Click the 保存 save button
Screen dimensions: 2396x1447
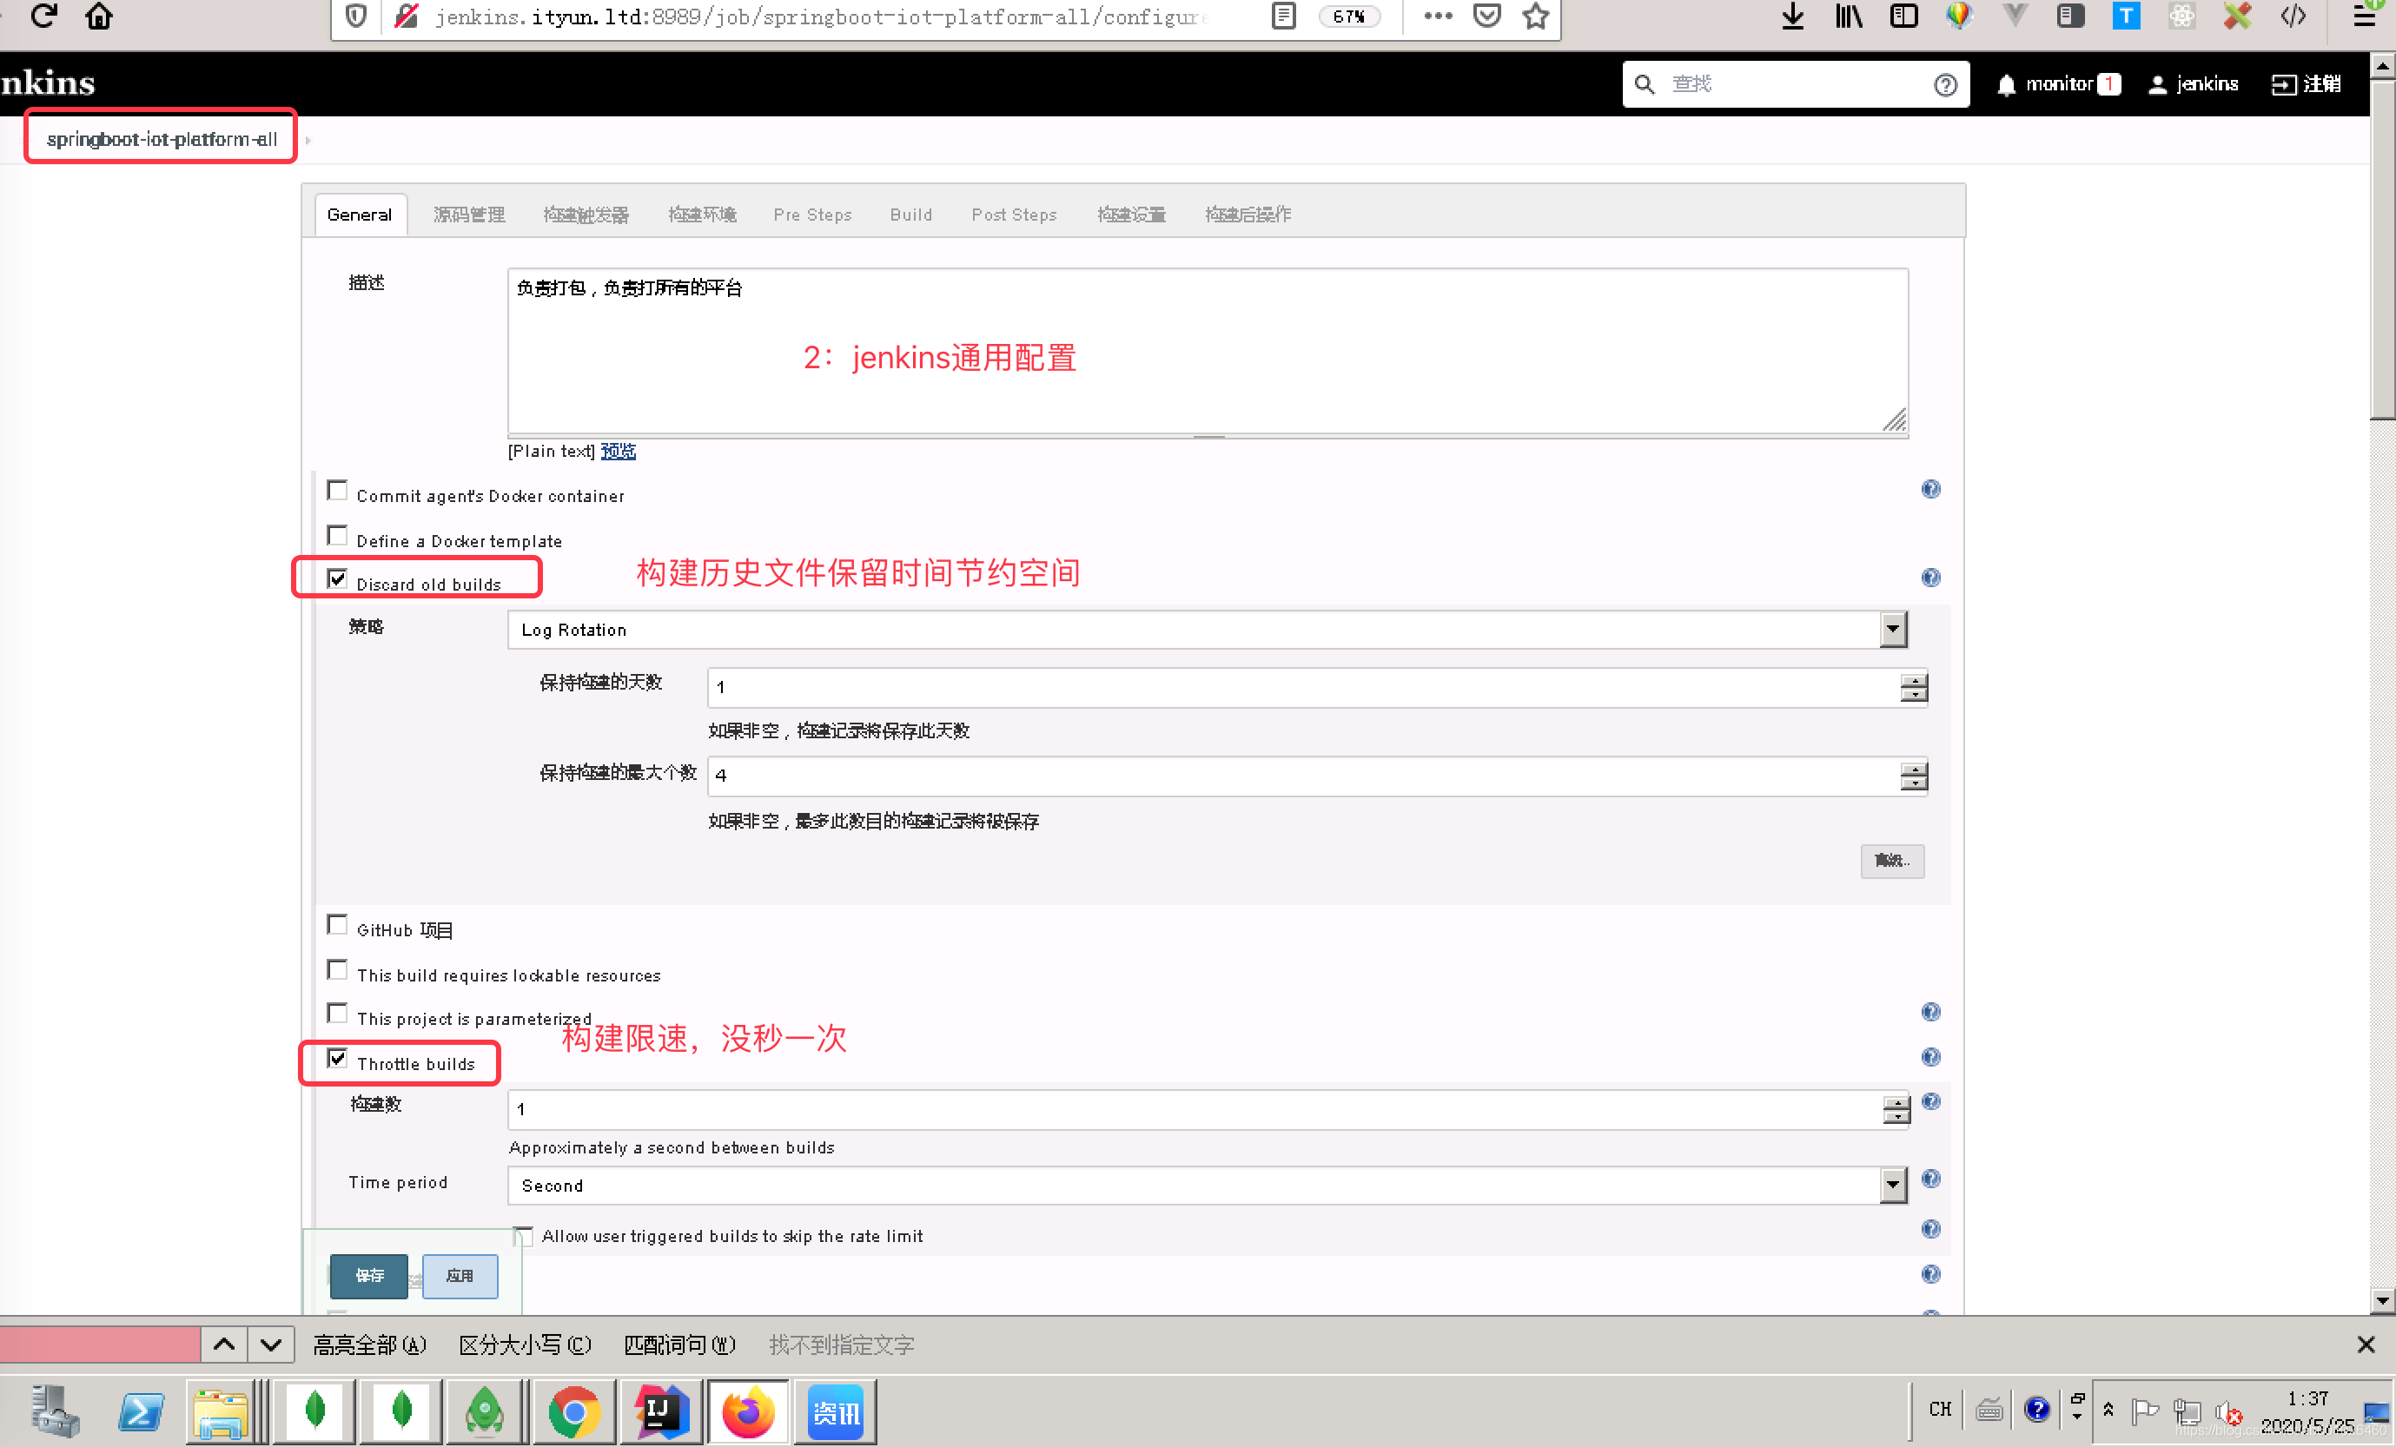[x=368, y=1275]
